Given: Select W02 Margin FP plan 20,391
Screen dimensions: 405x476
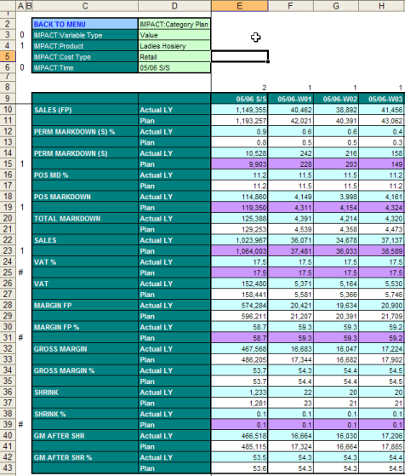Looking at the screenshot, I should click(x=336, y=316).
